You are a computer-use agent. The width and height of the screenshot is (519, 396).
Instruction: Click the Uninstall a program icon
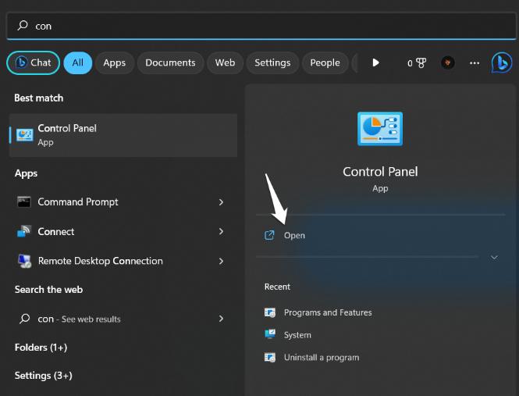tap(270, 357)
